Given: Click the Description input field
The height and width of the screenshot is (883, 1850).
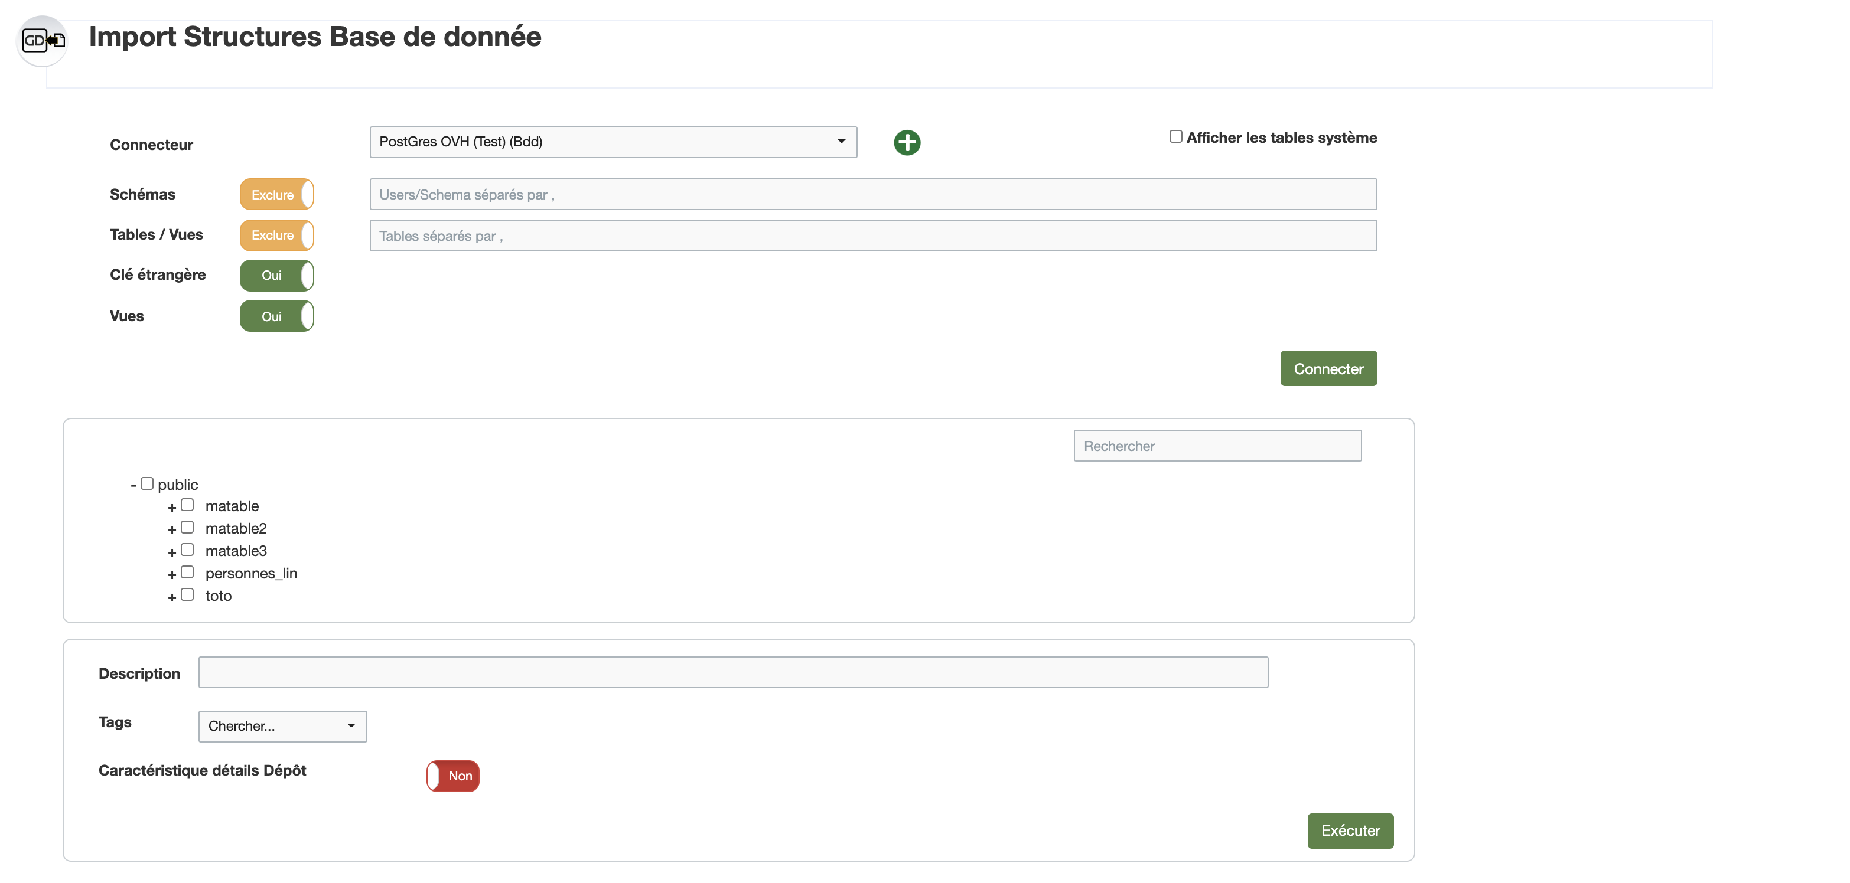Looking at the screenshot, I should point(732,673).
